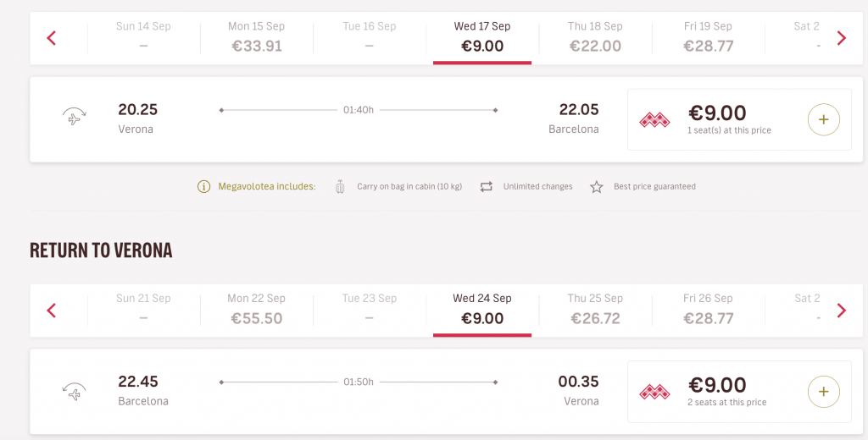Select Thu 25 Sep return date at €26.72

point(595,310)
